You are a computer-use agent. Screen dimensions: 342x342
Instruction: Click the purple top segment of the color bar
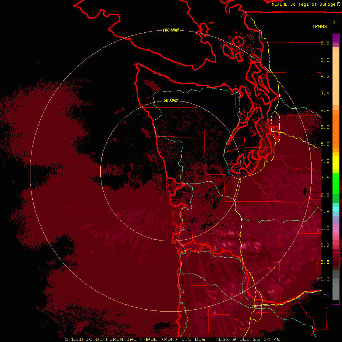point(336,38)
